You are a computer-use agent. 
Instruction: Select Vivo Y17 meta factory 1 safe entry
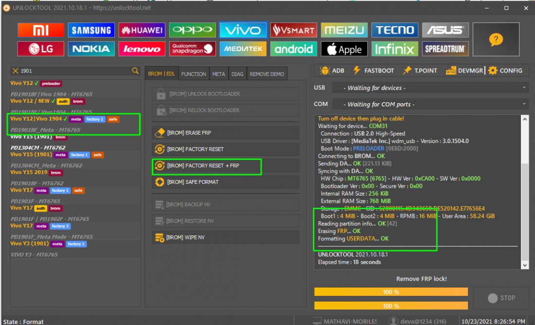coord(75,195)
